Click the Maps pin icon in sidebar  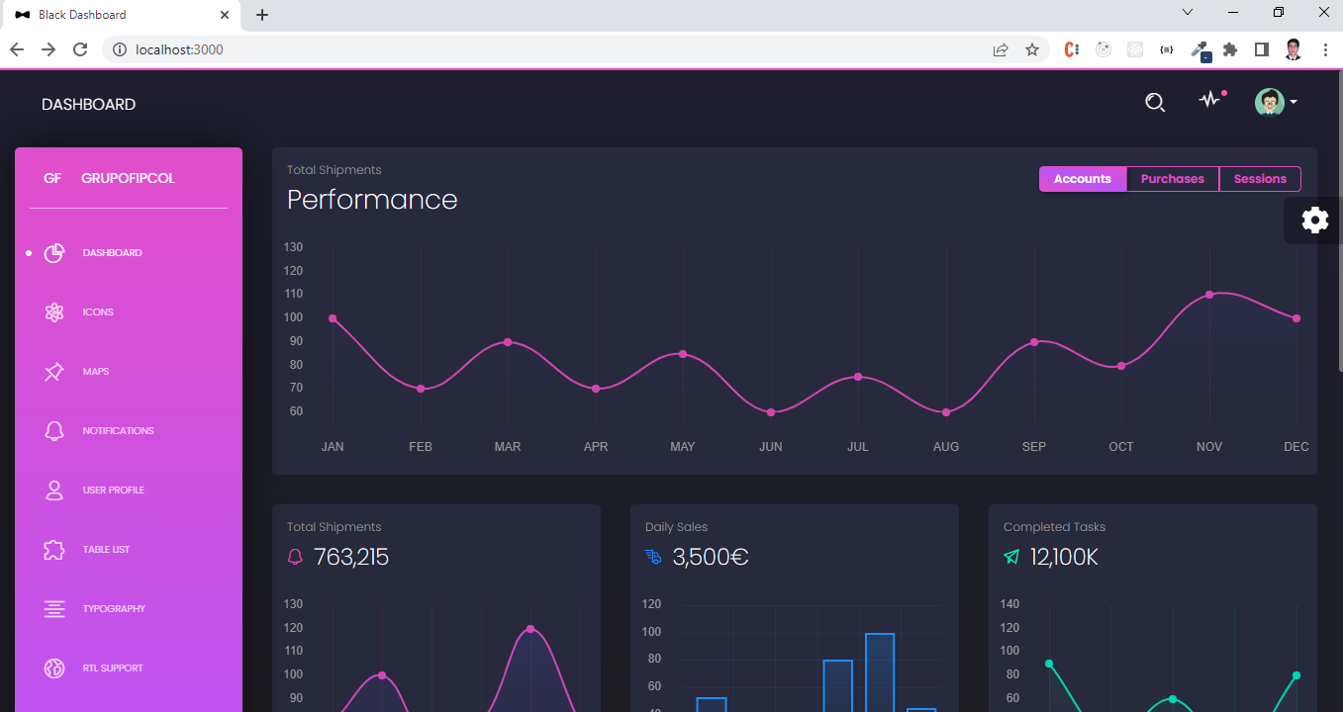tap(53, 371)
